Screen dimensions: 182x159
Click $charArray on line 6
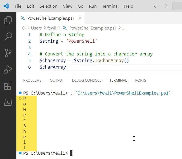(52, 67)
